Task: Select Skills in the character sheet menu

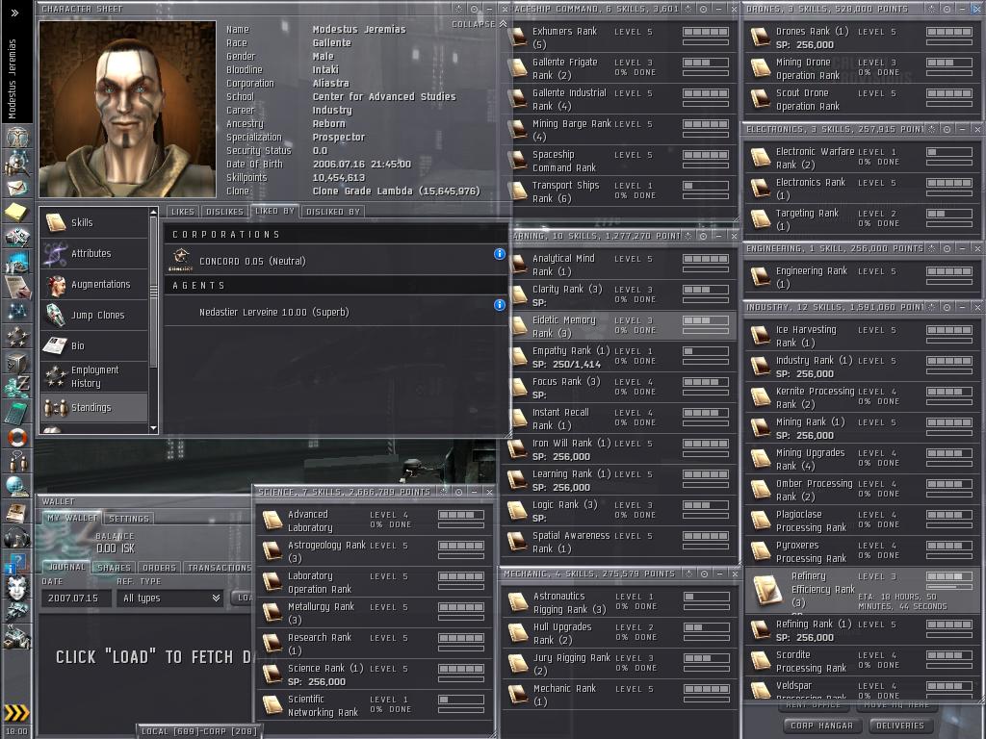Action: pos(94,222)
